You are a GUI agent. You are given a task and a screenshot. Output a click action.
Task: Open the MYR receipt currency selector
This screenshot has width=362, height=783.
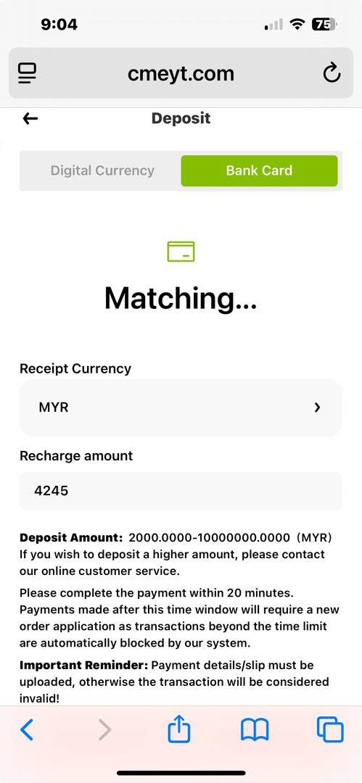click(181, 407)
